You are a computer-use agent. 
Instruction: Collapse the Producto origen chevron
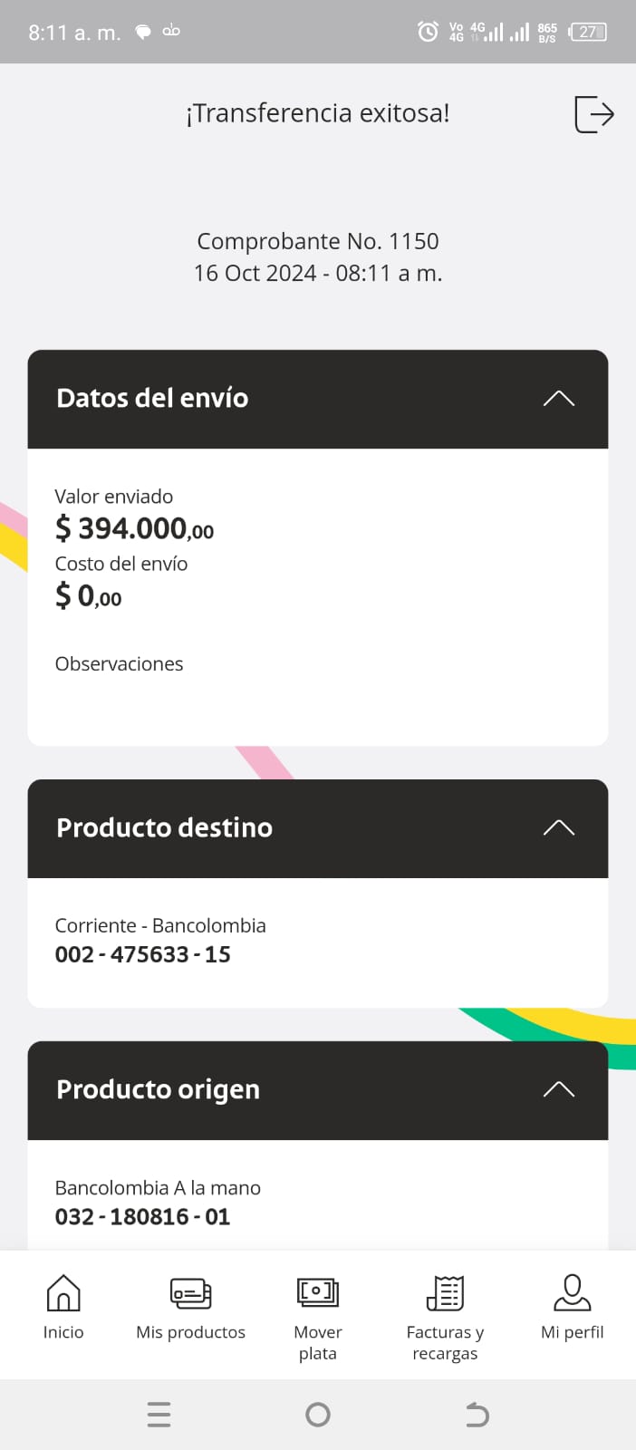tap(558, 1089)
